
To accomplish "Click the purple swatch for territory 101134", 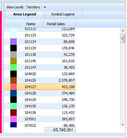I will pyautogui.click(x=14, y=42).
